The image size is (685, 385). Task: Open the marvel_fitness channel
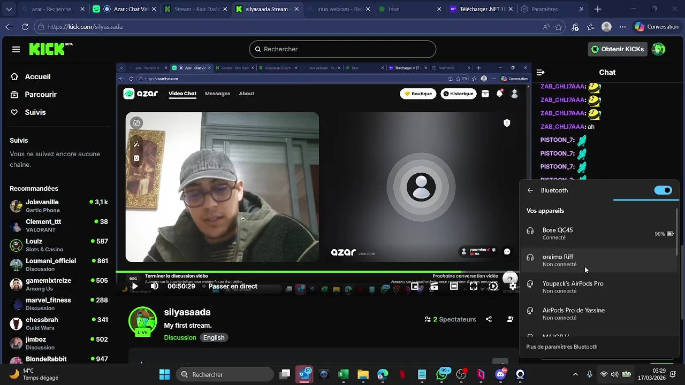click(59, 304)
